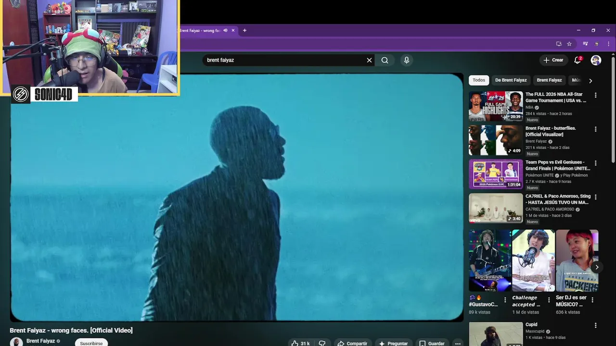Open options for CA7RIEL & Paco Amoroso video
Viewport: 616px width, 346px height.
[595, 197]
